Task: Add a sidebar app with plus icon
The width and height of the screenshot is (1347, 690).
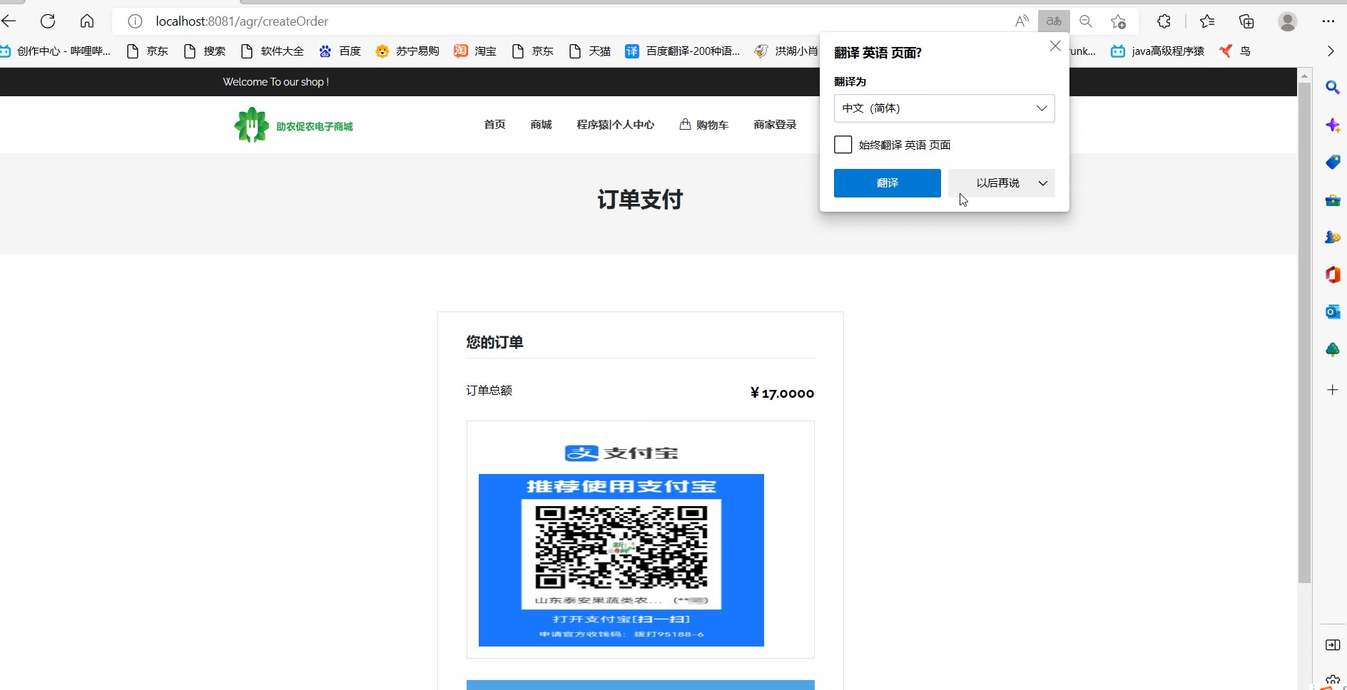Action: point(1332,390)
